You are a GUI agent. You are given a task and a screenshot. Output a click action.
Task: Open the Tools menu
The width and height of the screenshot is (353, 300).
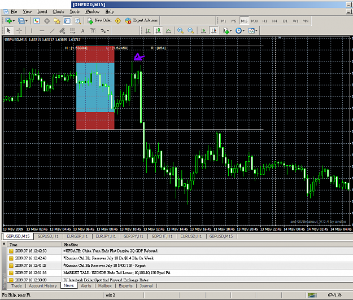click(75, 12)
